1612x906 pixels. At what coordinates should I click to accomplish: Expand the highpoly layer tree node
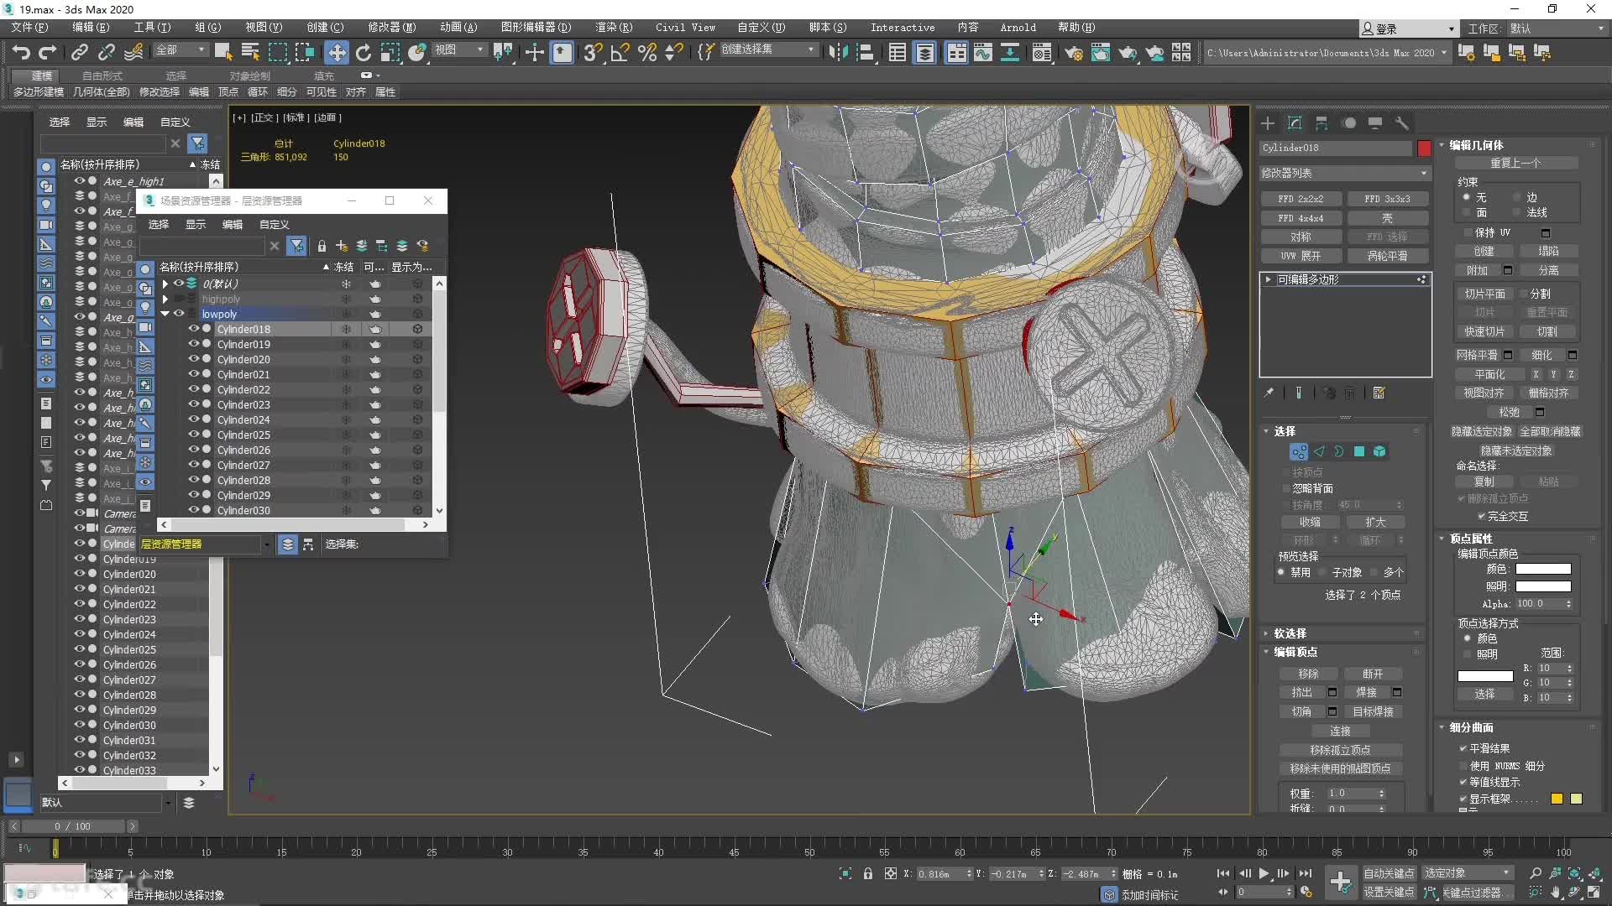click(165, 299)
